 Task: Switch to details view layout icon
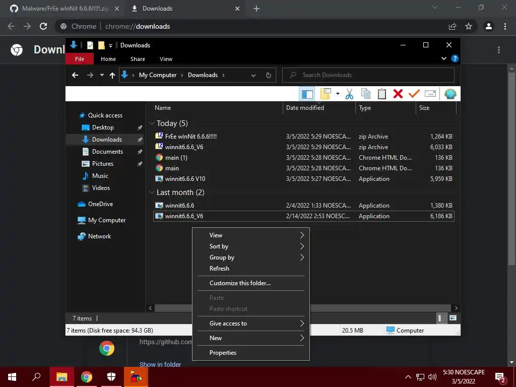440,318
